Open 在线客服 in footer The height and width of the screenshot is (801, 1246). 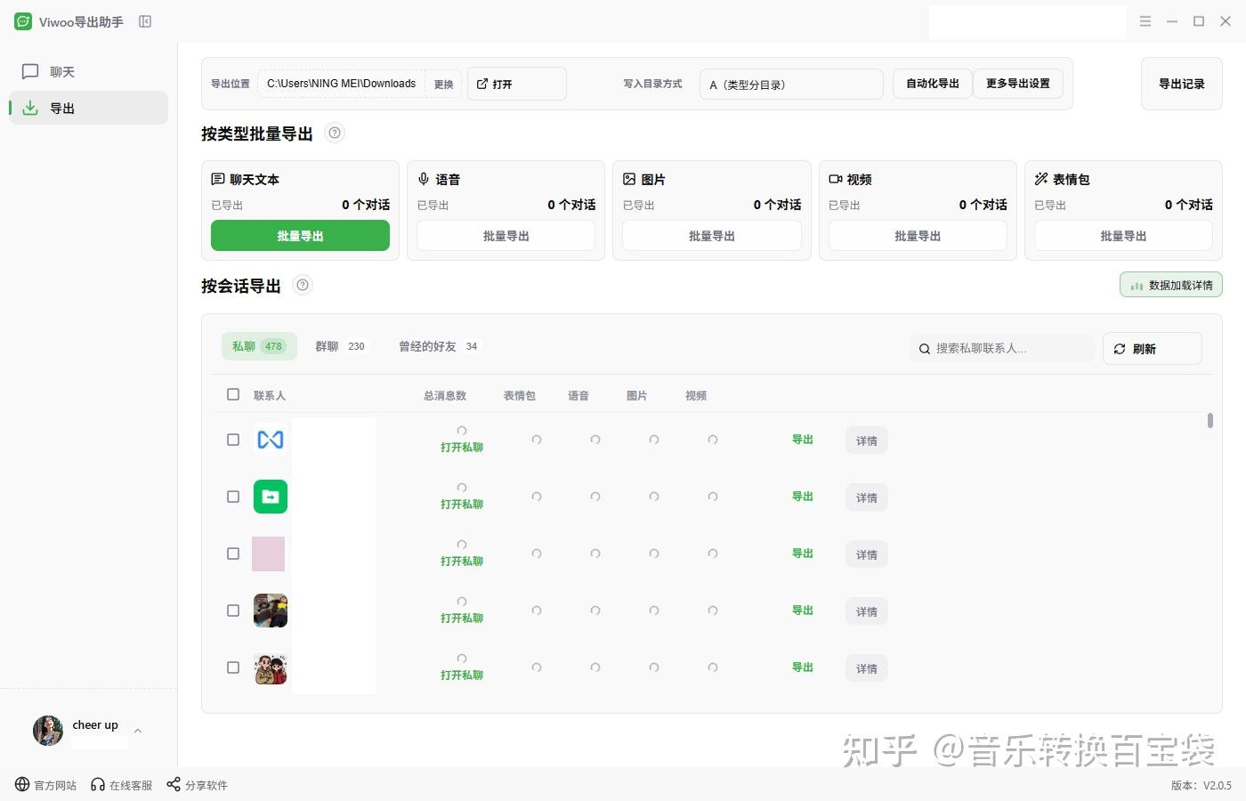(x=122, y=785)
